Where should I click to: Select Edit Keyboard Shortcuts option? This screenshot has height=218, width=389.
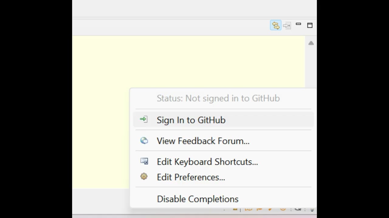[223, 162]
